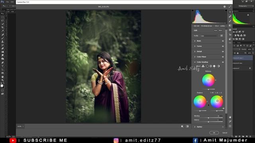Image resolution: width=255 pixels, height=143 pixels.
Task: Expand the Color Mixer panel
Action: point(195,57)
